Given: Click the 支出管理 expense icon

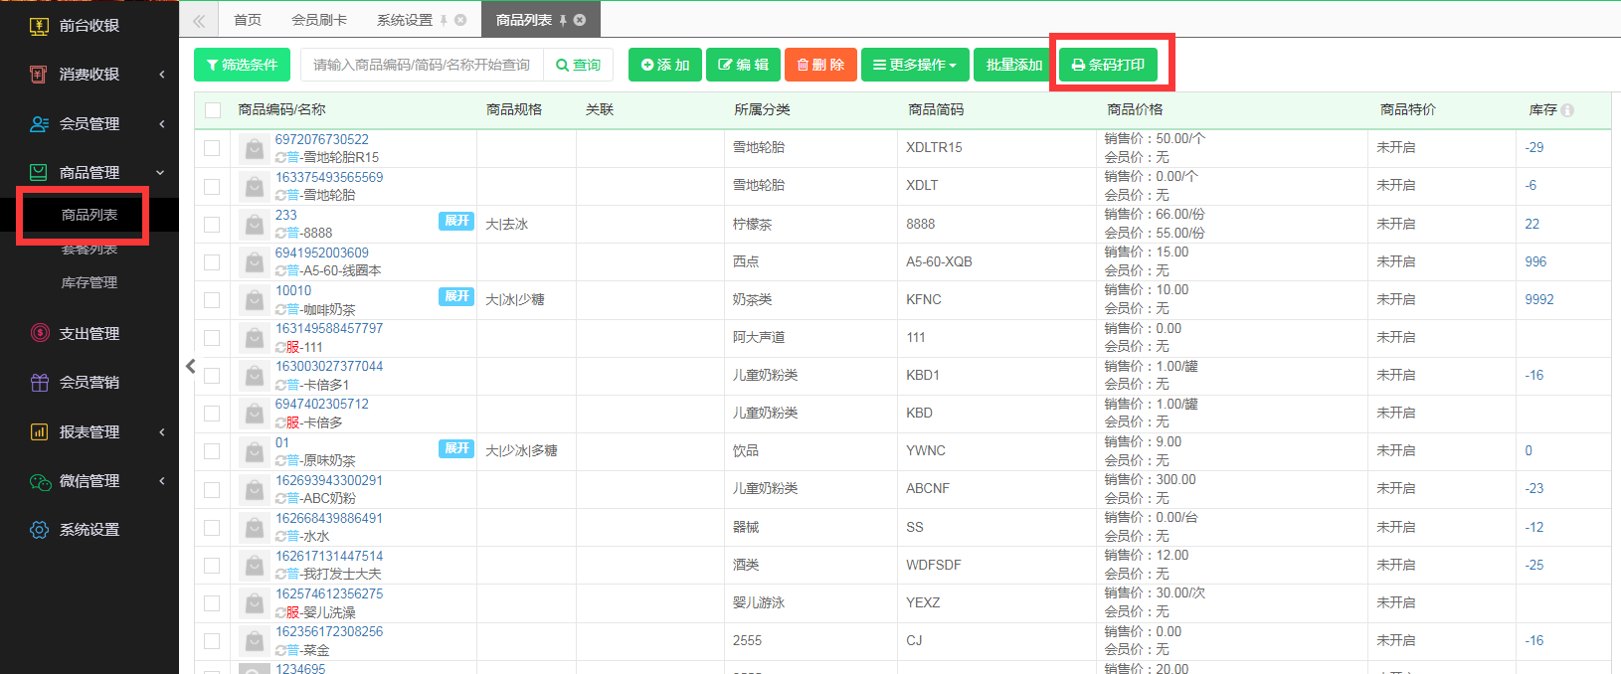Looking at the screenshot, I should (x=39, y=334).
